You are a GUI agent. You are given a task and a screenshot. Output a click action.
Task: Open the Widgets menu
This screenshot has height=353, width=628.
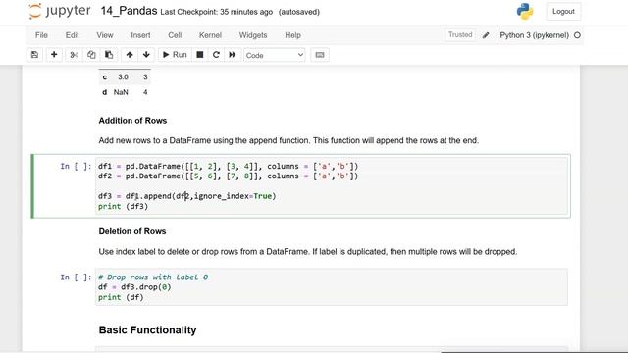pos(253,35)
